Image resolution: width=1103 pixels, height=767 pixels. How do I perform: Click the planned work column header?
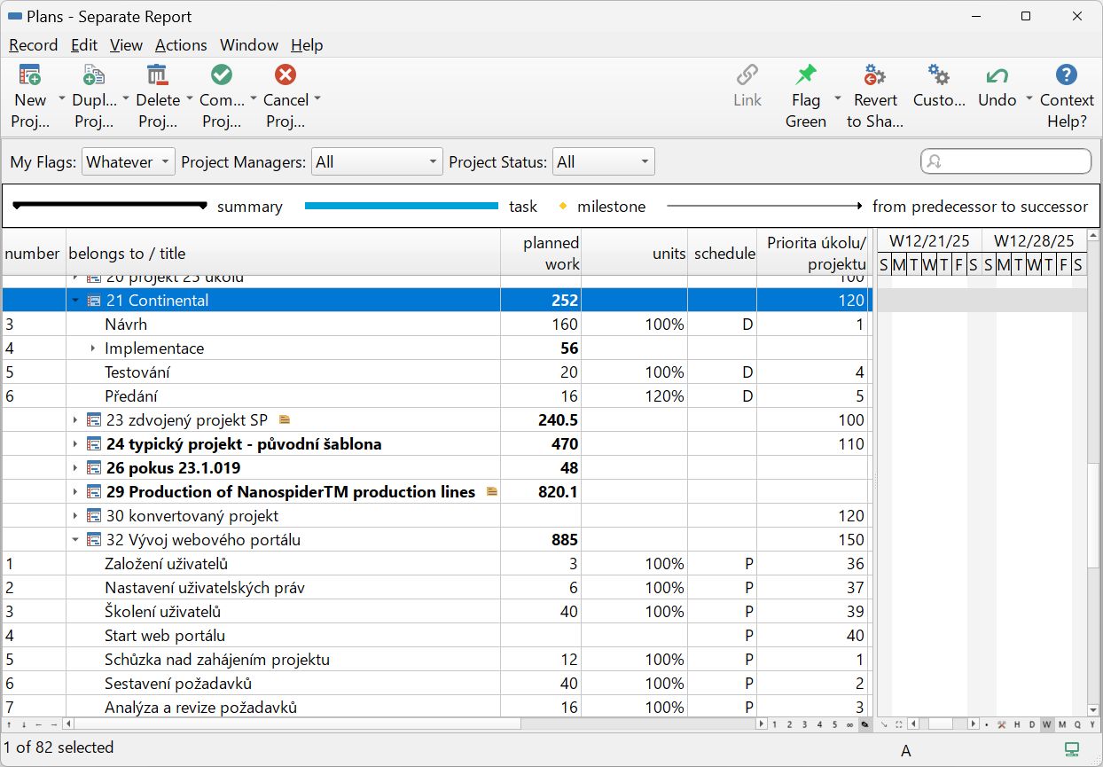point(541,253)
